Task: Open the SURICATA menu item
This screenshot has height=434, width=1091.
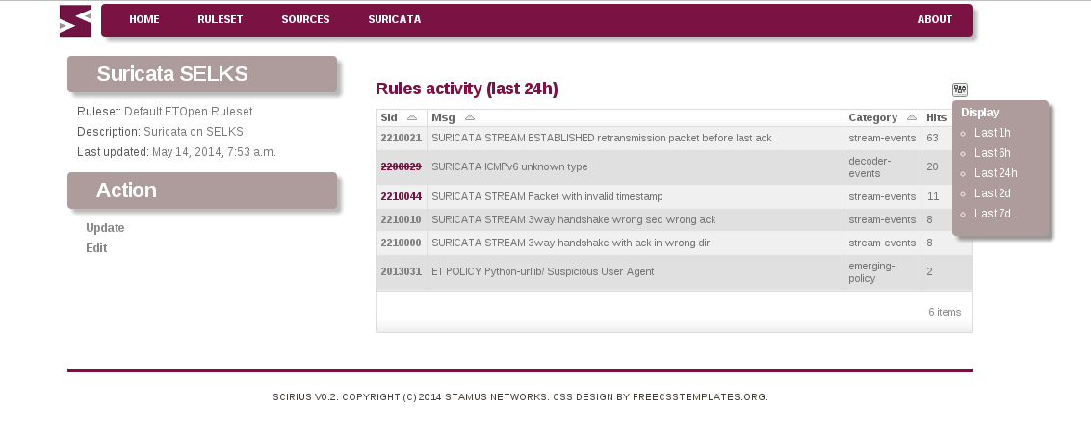Action: tap(395, 19)
